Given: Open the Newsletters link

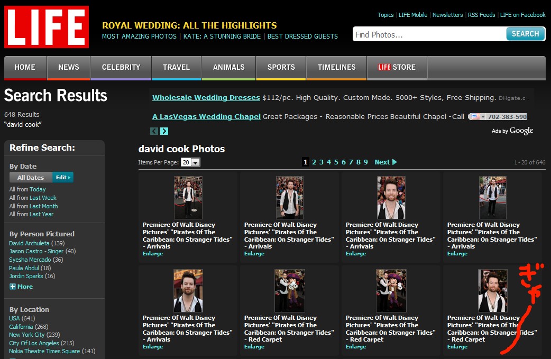Looking at the screenshot, I should click(448, 15).
